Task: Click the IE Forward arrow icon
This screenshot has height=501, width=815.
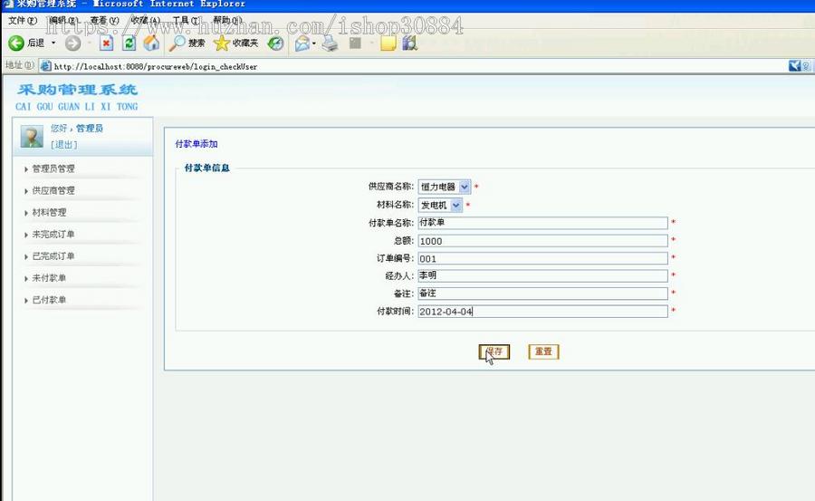Action: (x=72, y=43)
